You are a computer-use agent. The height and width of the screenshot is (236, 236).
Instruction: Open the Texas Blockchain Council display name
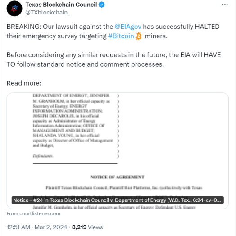(61, 5)
